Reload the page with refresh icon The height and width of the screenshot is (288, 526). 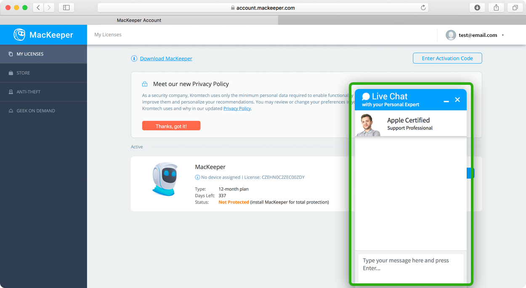point(423,8)
